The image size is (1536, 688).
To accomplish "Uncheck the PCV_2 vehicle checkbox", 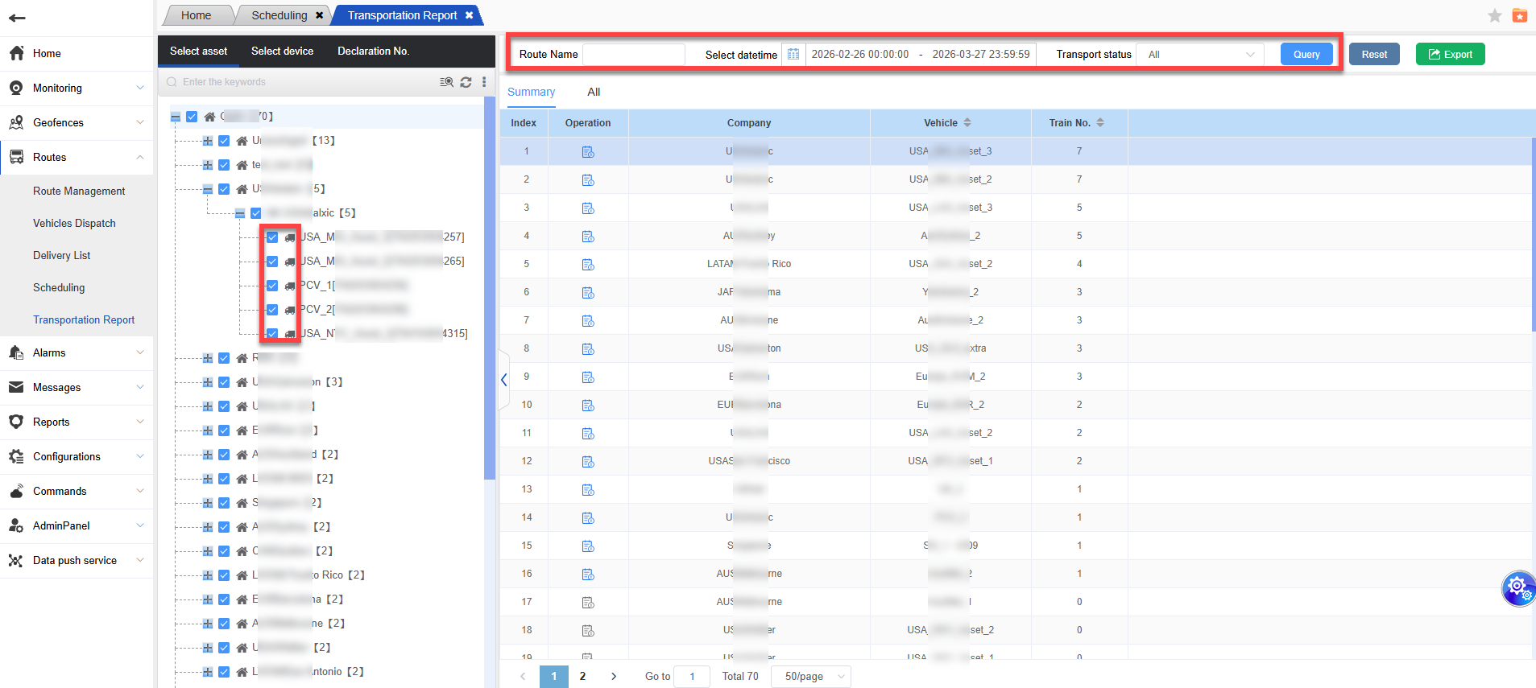I will [x=272, y=310].
